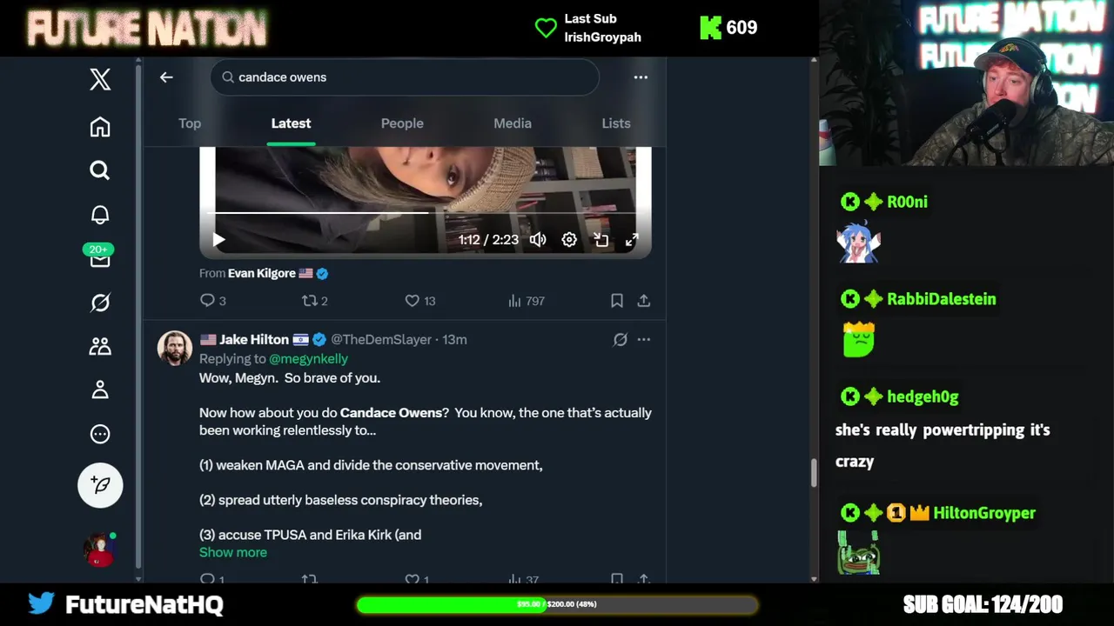Image resolution: width=1114 pixels, height=626 pixels.
Task: Open Jake Hilton display name
Action: (x=254, y=340)
